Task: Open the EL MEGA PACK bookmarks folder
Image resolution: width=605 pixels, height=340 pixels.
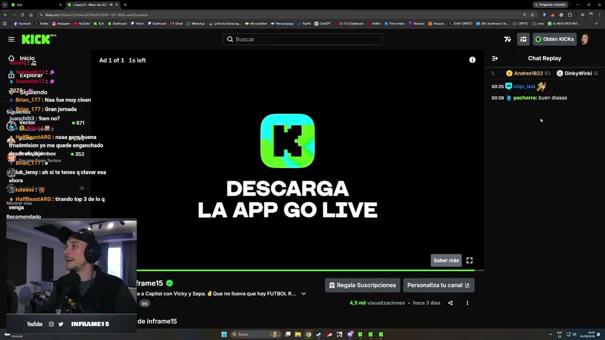Action: pyautogui.click(x=563, y=24)
